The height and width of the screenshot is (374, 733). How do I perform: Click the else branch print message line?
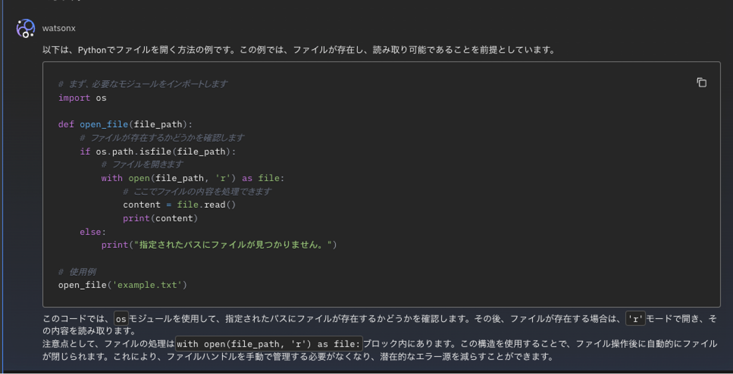click(217, 245)
